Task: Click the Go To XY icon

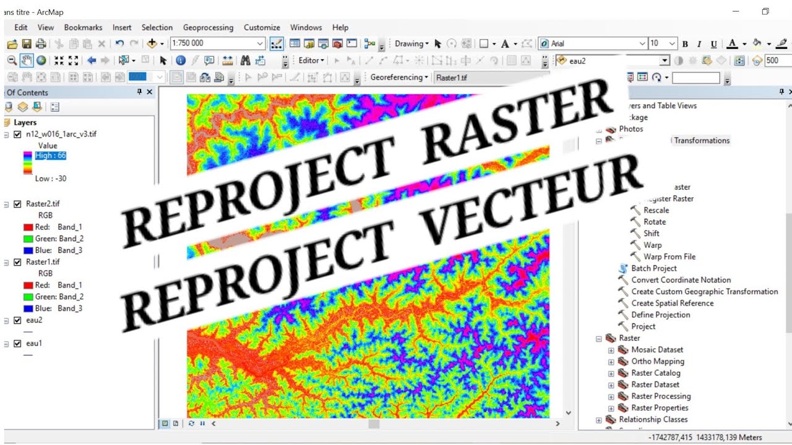Action: tap(260, 61)
